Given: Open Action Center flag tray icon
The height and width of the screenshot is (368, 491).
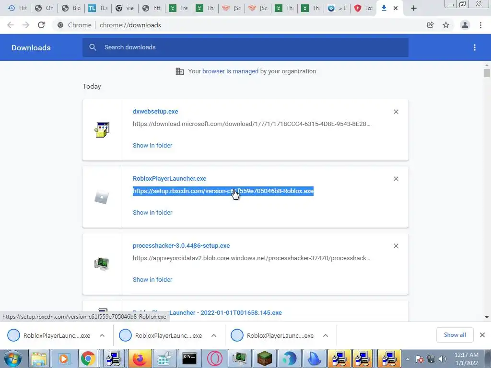Looking at the screenshot, I should tap(420, 359).
